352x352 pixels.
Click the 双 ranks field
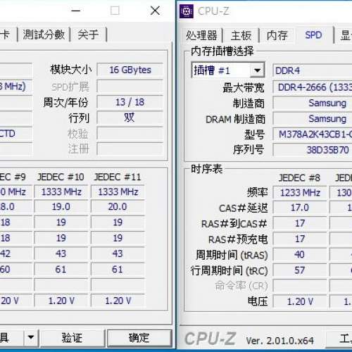coord(130,118)
